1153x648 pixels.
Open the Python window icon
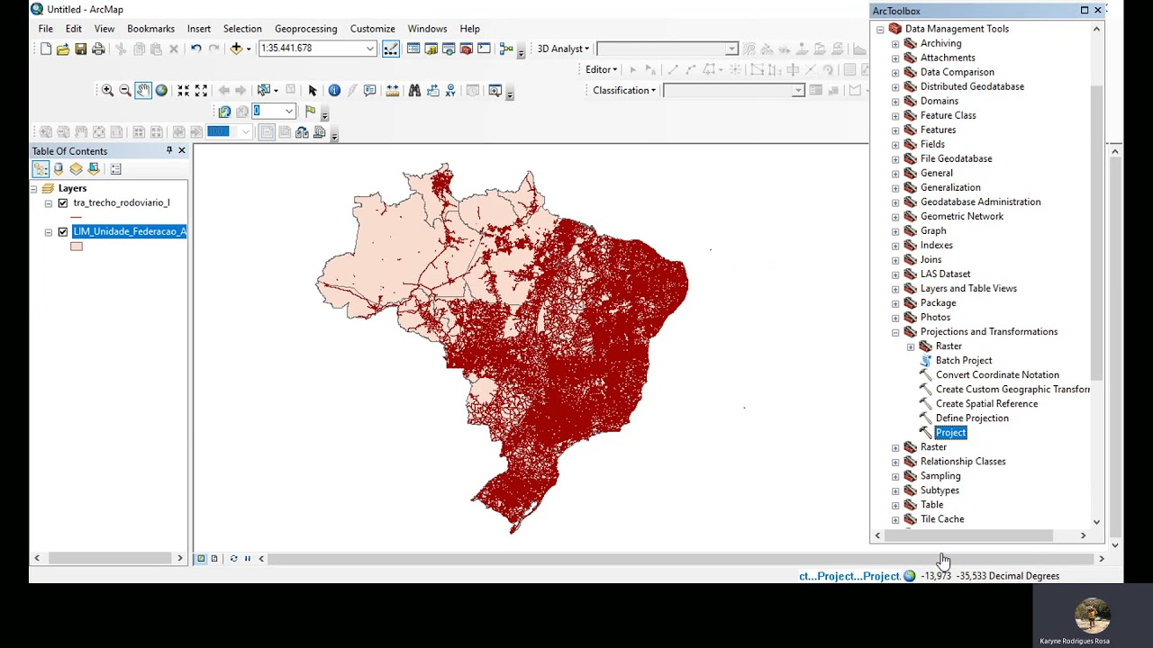pyautogui.click(x=484, y=49)
